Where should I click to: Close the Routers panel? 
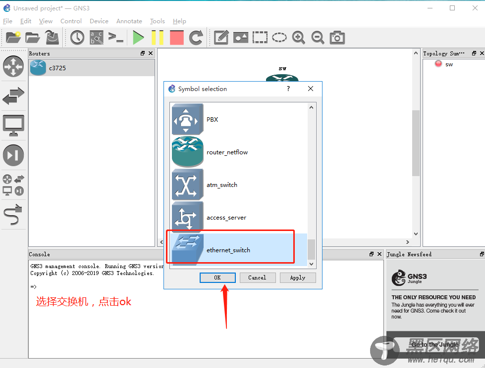151,53
